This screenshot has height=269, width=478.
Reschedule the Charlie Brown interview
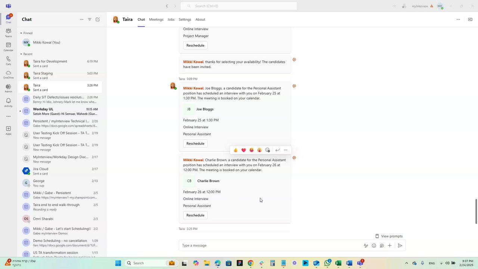click(195, 215)
